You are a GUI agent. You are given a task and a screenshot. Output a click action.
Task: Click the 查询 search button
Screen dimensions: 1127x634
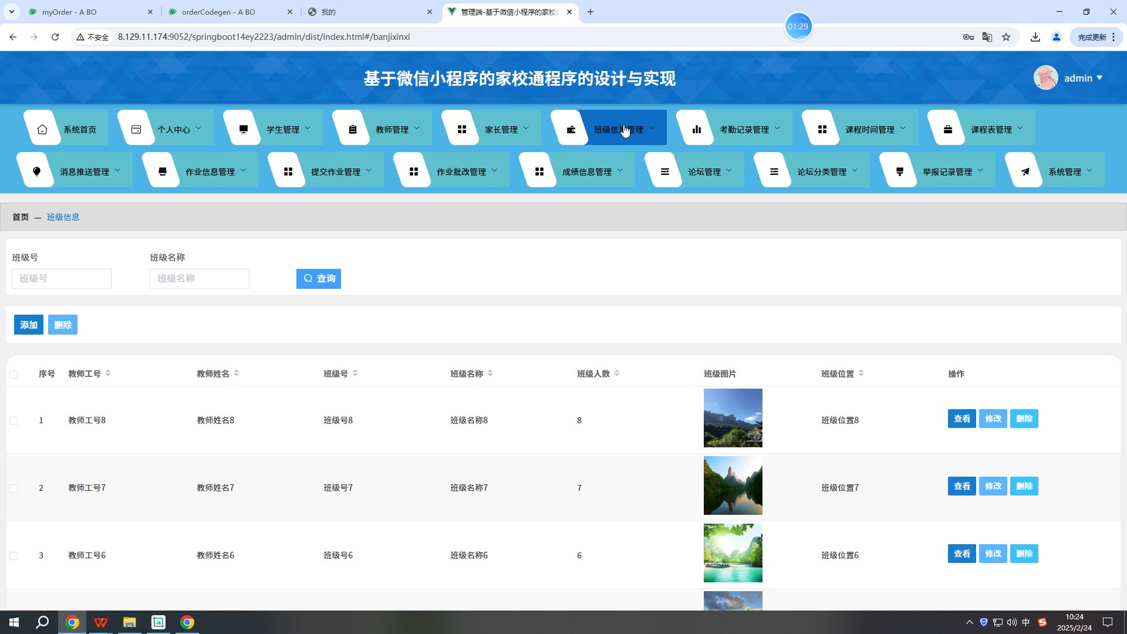319,278
